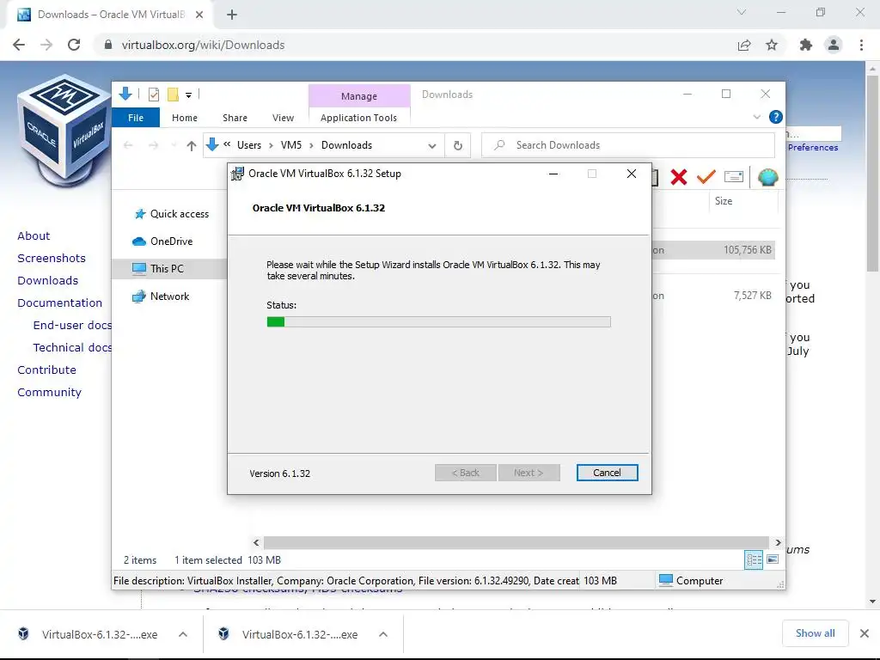Open the Home ribbon tab
880x660 pixels.
(x=185, y=117)
